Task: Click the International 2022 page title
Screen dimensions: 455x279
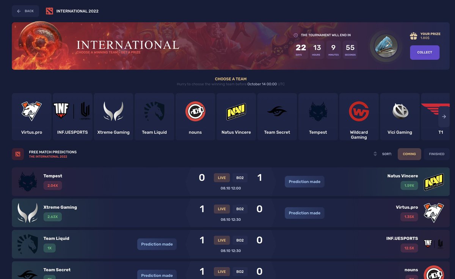Action: coord(77,11)
